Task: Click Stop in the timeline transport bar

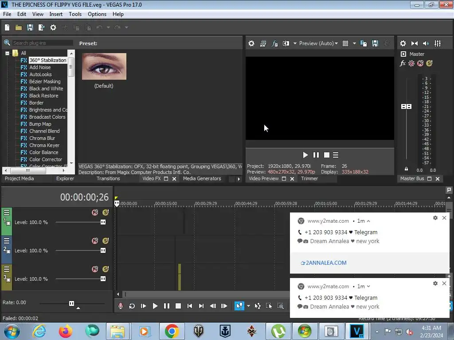Action: [x=178, y=306]
